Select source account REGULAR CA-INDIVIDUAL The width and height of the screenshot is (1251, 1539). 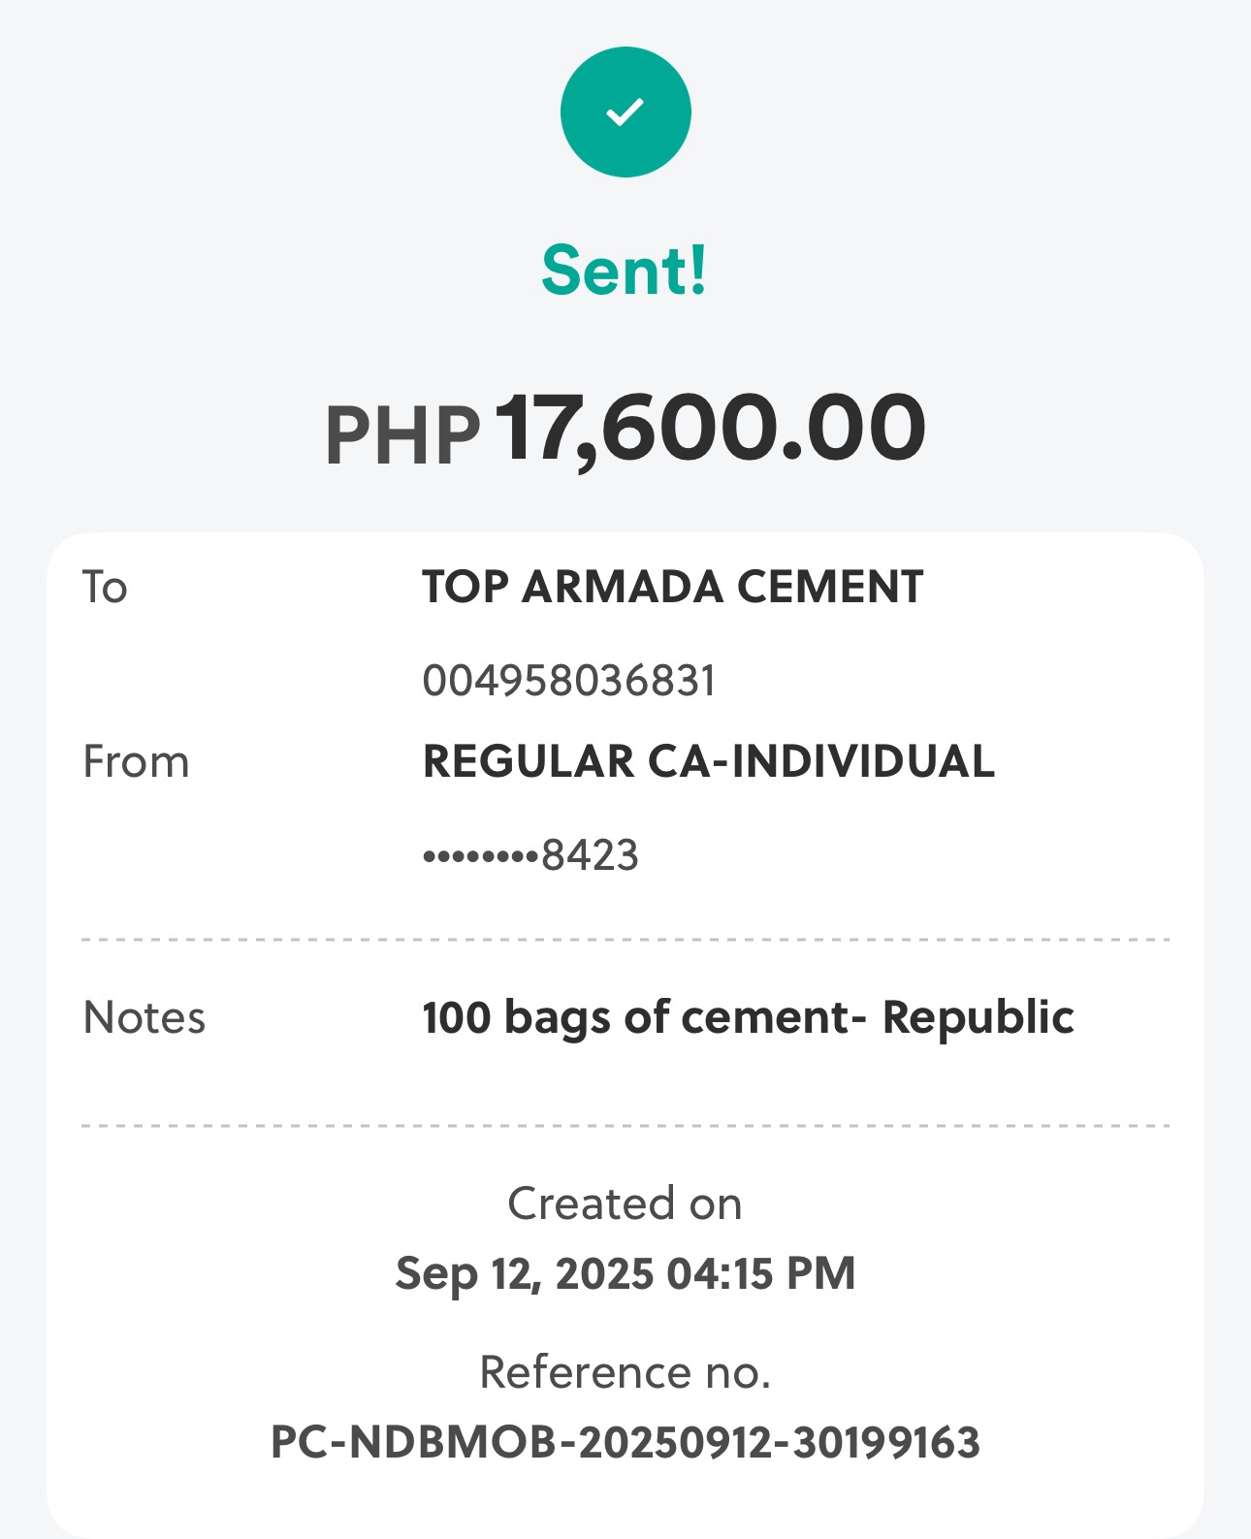point(709,761)
